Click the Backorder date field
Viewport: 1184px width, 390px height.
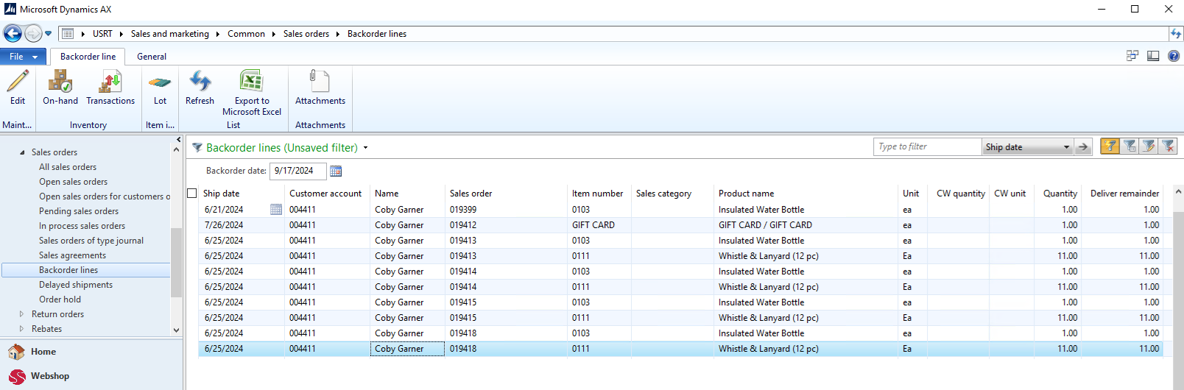[x=297, y=171]
